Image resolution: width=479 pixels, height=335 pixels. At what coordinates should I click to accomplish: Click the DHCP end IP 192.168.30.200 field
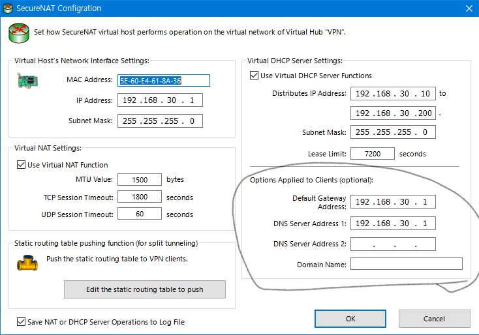(393, 113)
